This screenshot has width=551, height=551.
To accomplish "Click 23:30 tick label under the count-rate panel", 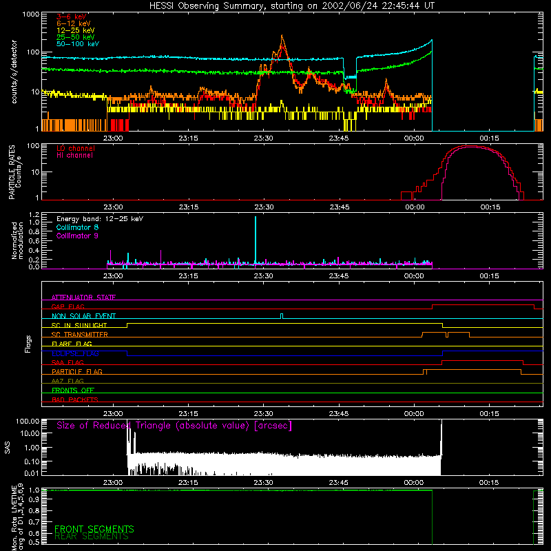I will pyautogui.click(x=263, y=138).
